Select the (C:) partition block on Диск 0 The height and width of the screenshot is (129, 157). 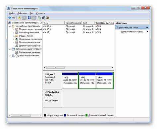click(x=70, y=81)
